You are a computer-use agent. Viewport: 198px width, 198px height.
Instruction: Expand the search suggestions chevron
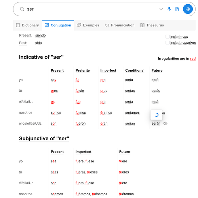coord(161,9)
